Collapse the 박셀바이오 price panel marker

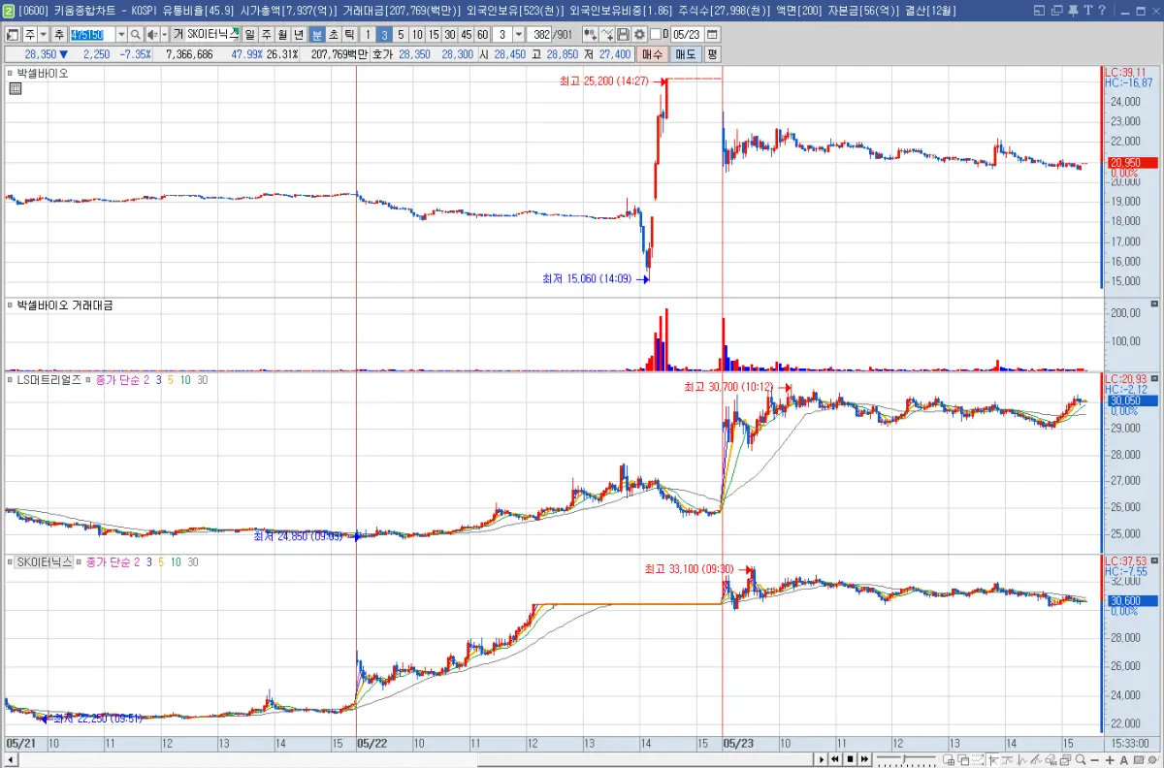tap(10, 73)
